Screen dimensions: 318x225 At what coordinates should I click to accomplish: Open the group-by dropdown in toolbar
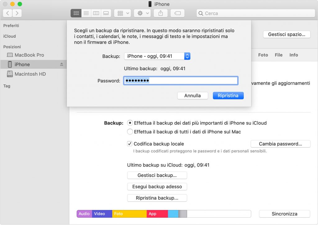(x=123, y=13)
